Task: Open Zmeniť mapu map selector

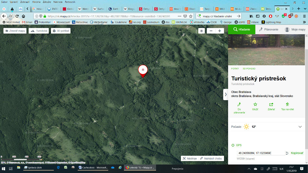Action: coord(15,31)
